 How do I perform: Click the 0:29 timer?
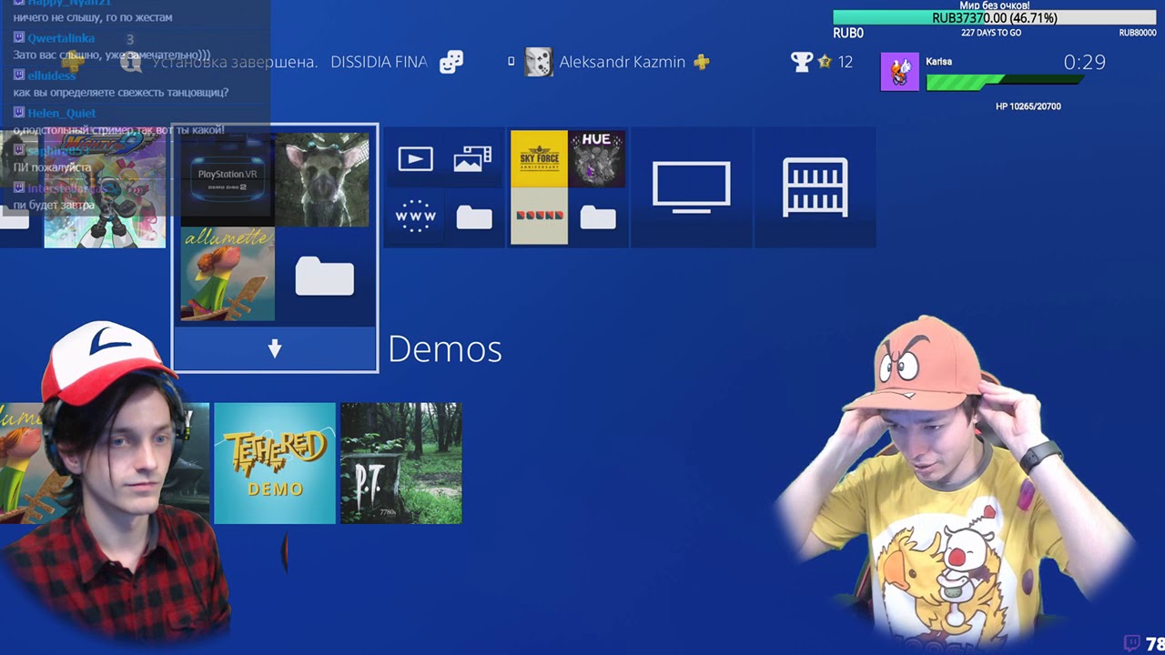click(1085, 62)
